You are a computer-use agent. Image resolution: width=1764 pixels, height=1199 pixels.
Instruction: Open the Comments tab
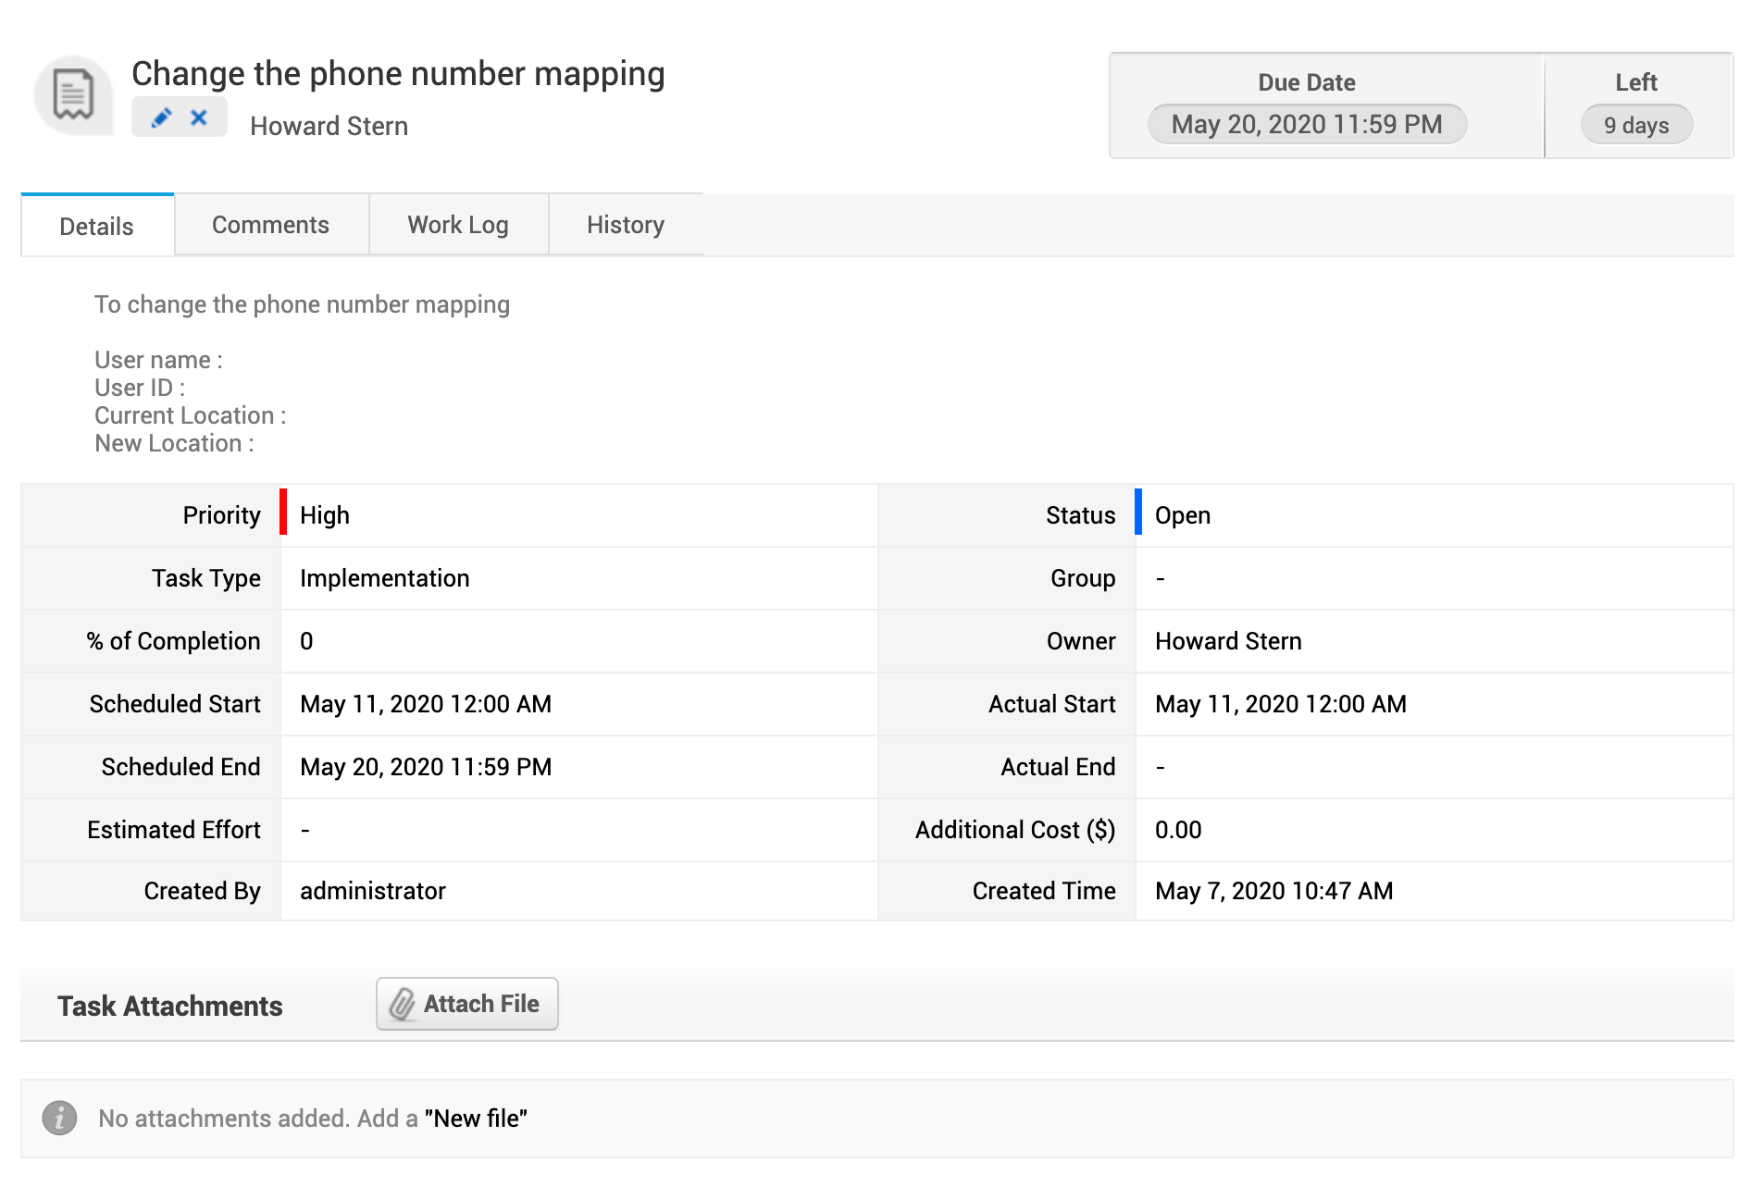click(x=270, y=225)
